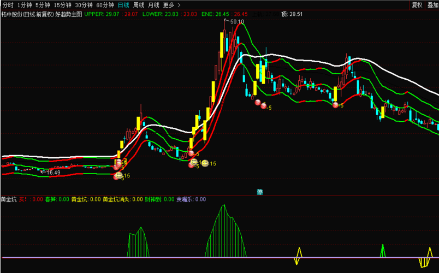Expand the 更多 periods dropdown
The width and height of the screenshot is (439, 273).
[170, 5]
